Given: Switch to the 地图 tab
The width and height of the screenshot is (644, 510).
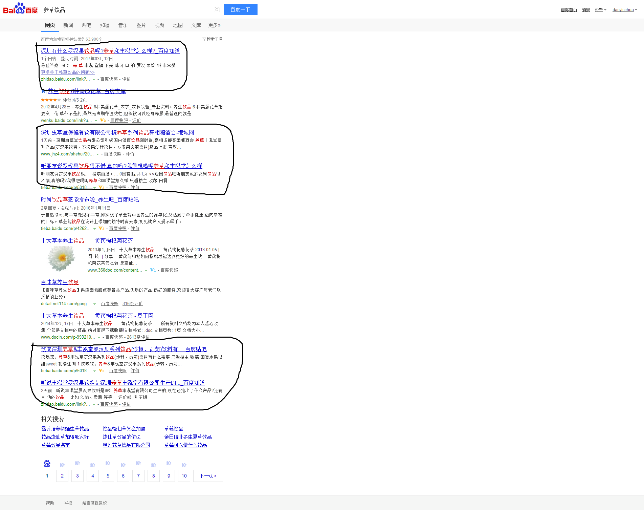Looking at the screenshot, I should tap(178, 25).
